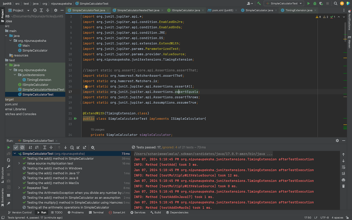
Task: Click the Export Test Results icon
Action: click(84, 148)
